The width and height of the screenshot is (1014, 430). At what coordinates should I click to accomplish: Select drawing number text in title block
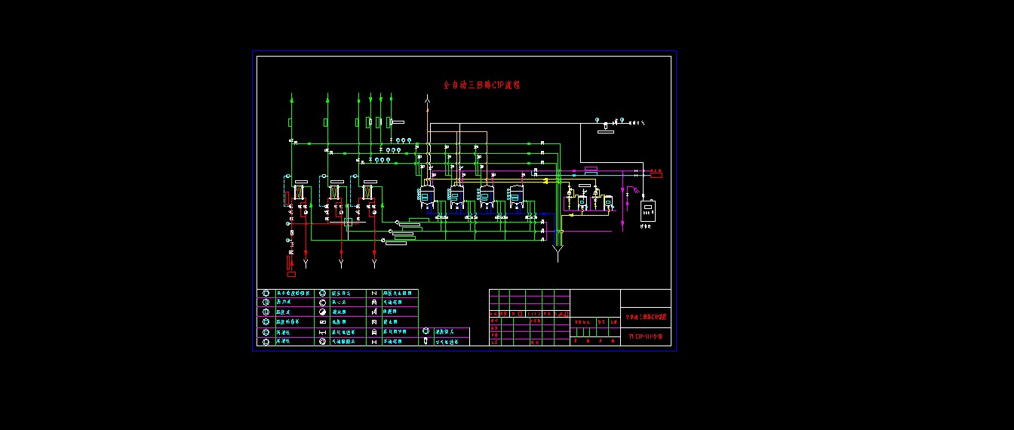click(x=645, y=336)
